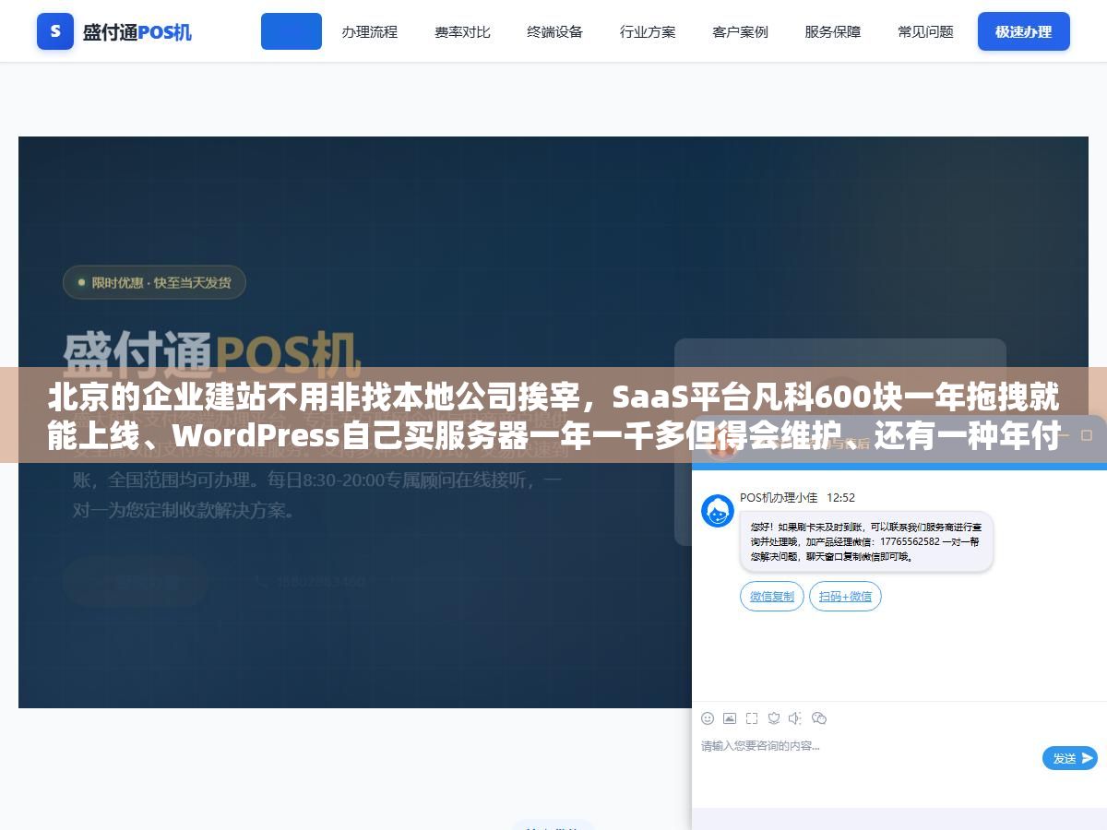Click the POS机办理小佳 agent avatar

tap(718, 511)
